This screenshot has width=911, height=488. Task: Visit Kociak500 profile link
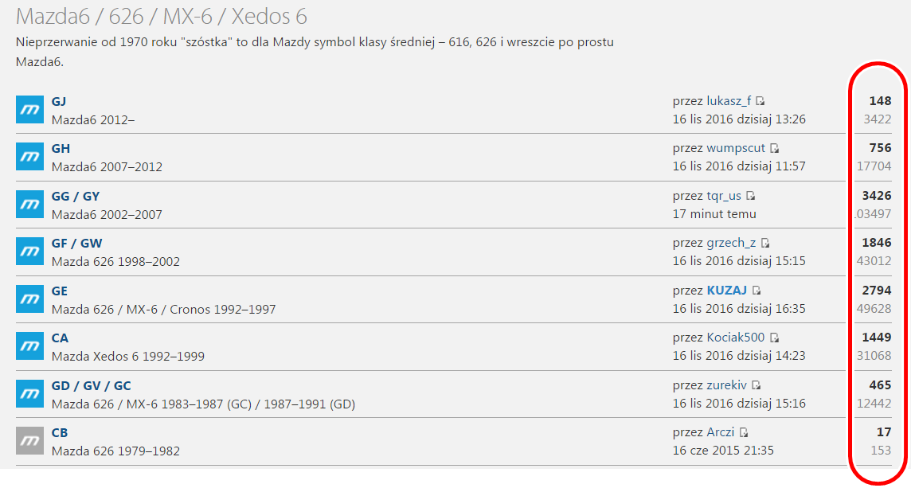coord(736,338)
